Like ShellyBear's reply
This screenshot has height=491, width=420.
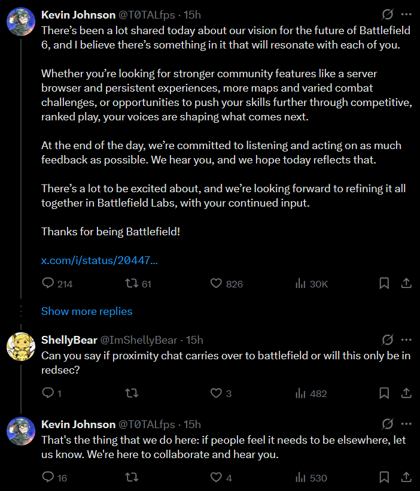pyautogui.click(x=217, y=393)
